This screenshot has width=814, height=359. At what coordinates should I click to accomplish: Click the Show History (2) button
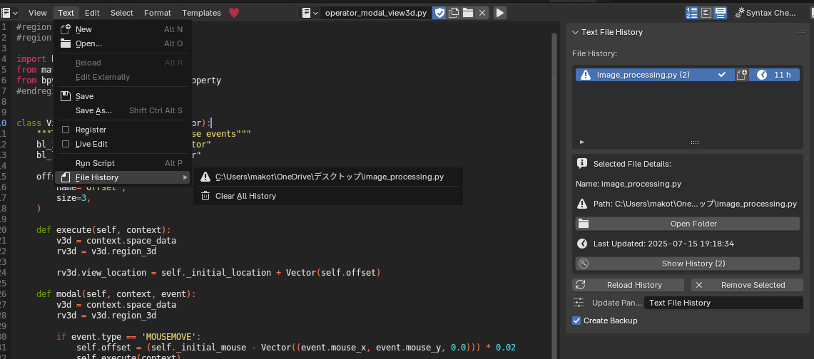click(687, 264)
